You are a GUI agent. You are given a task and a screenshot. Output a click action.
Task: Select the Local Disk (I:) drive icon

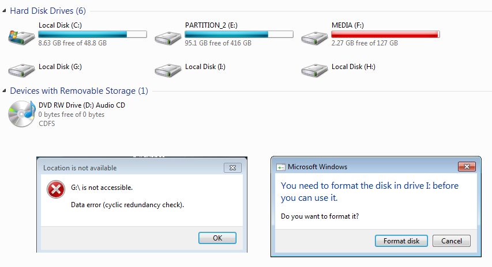coord(168,70)
